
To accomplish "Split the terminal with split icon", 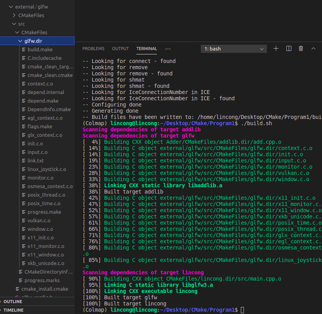I will click(289, 49).
